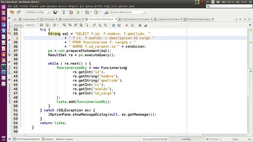The width and height of the screenshot is (253, 142).
Task: Click the Undo arrow in main toolbar
Action: (x=12, y=12)
